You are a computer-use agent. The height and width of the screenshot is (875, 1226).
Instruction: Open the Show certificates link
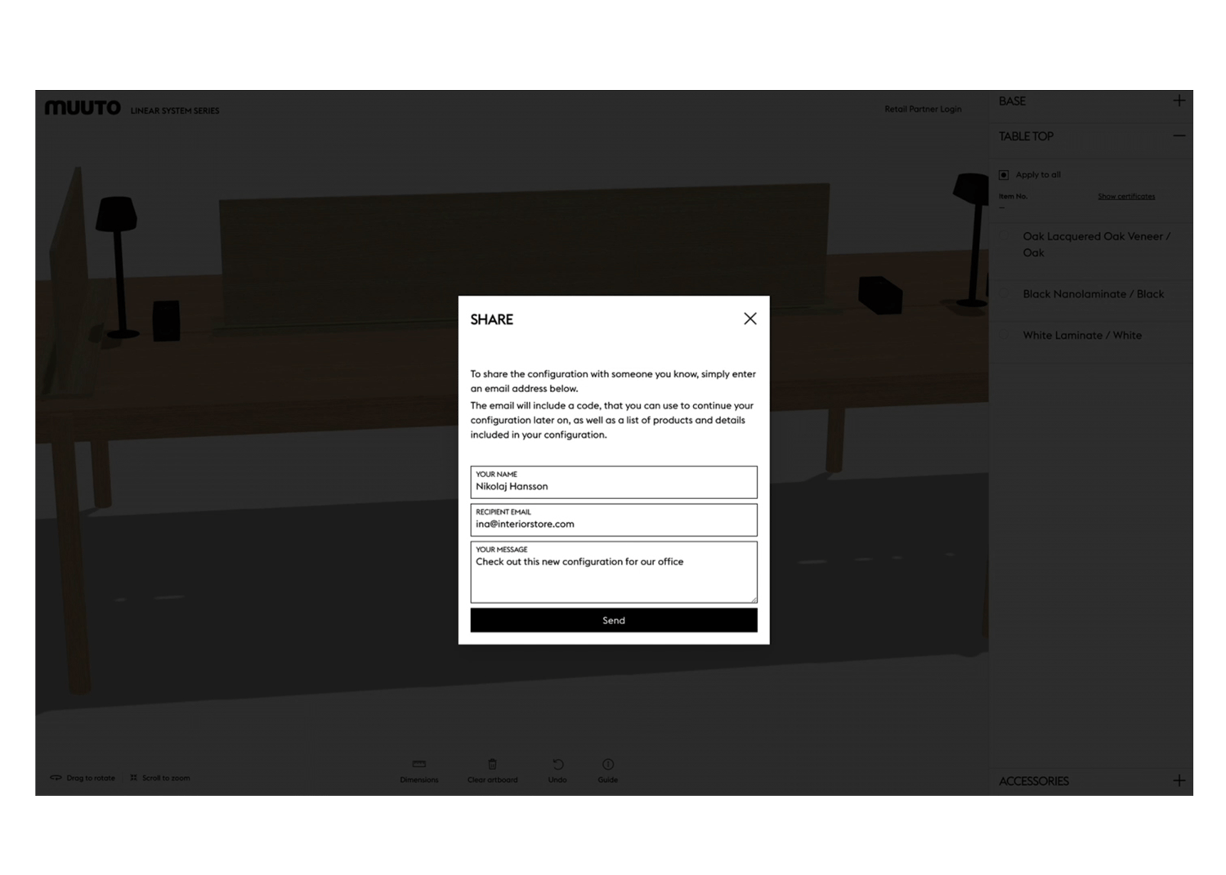[1126, 196]
